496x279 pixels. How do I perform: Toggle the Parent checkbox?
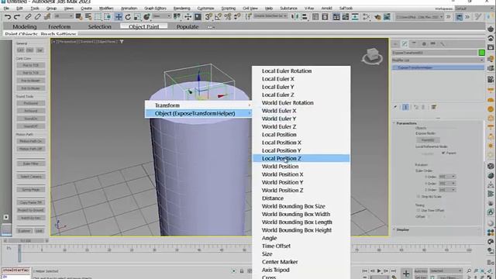(x=443, y=153)
